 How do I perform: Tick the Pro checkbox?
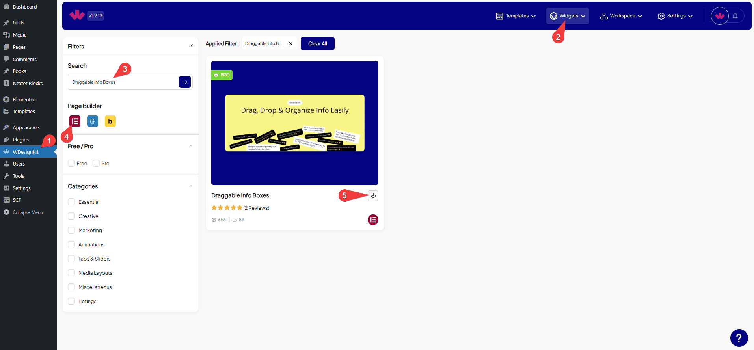coord(96,163)
